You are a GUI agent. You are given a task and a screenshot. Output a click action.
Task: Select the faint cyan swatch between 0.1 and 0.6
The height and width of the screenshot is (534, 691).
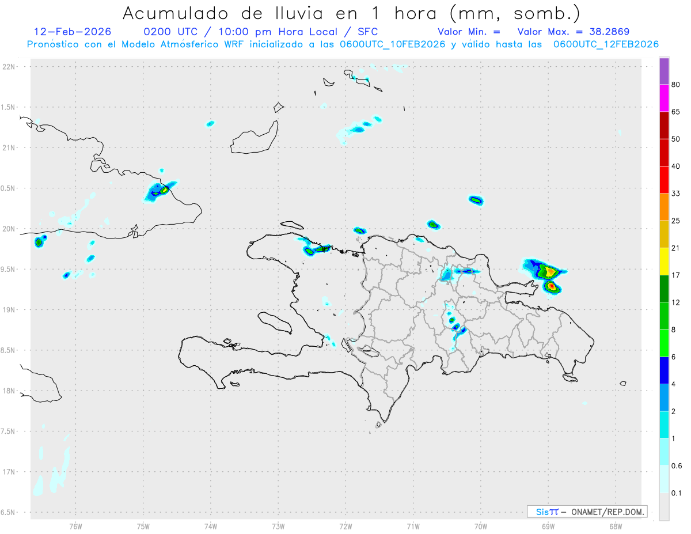tap(664, 479)
